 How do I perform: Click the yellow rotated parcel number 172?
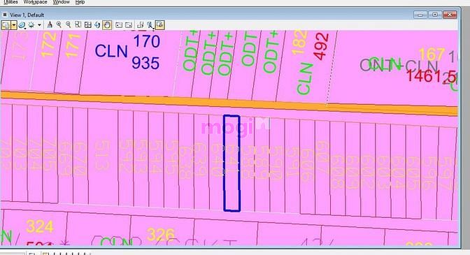pos(49,45)
